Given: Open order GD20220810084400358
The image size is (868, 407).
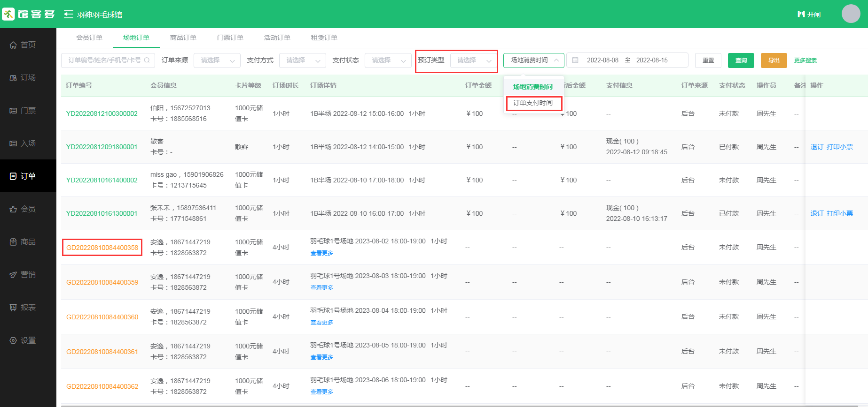Looking at the screenshot, I should pyautogui.click(x=102, y=248).
